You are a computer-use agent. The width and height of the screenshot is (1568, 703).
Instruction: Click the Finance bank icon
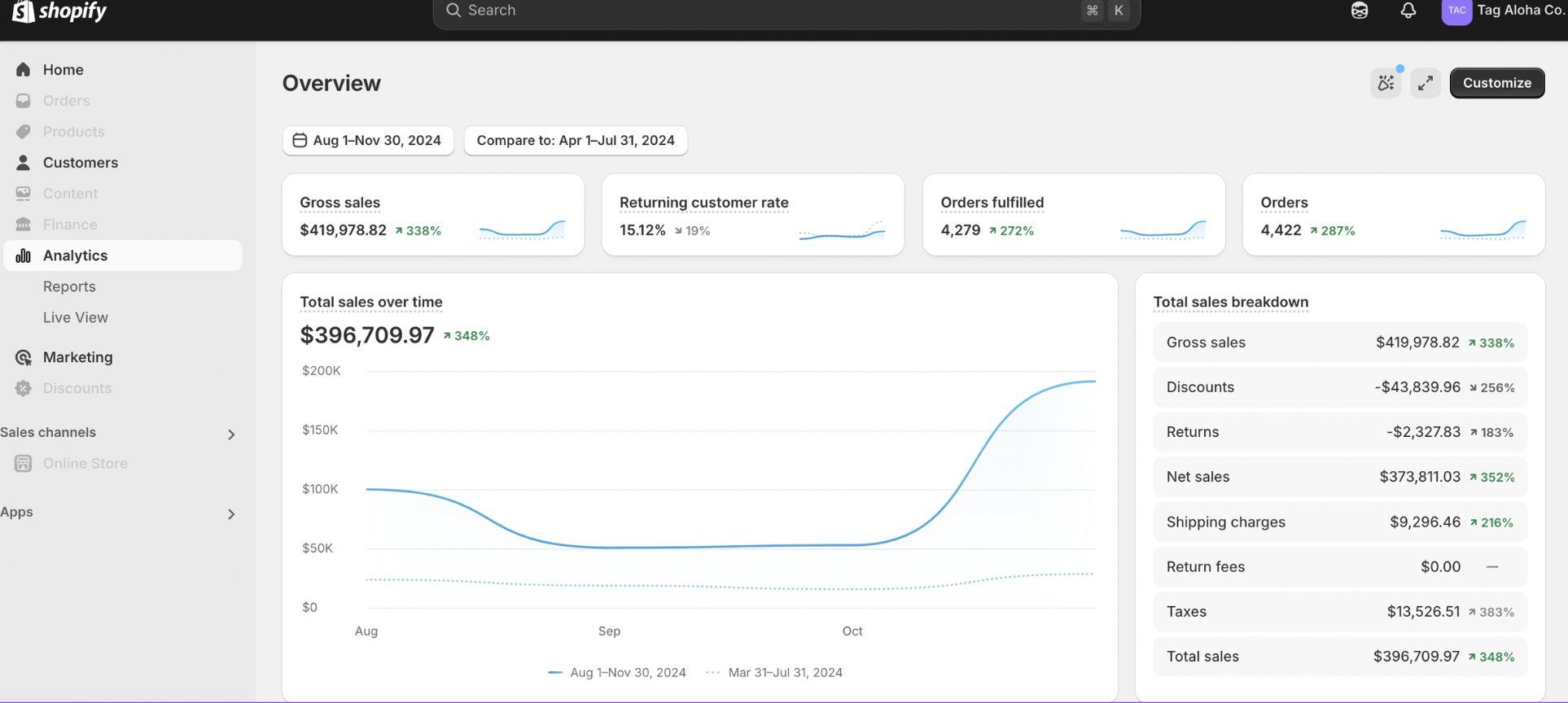23,225
